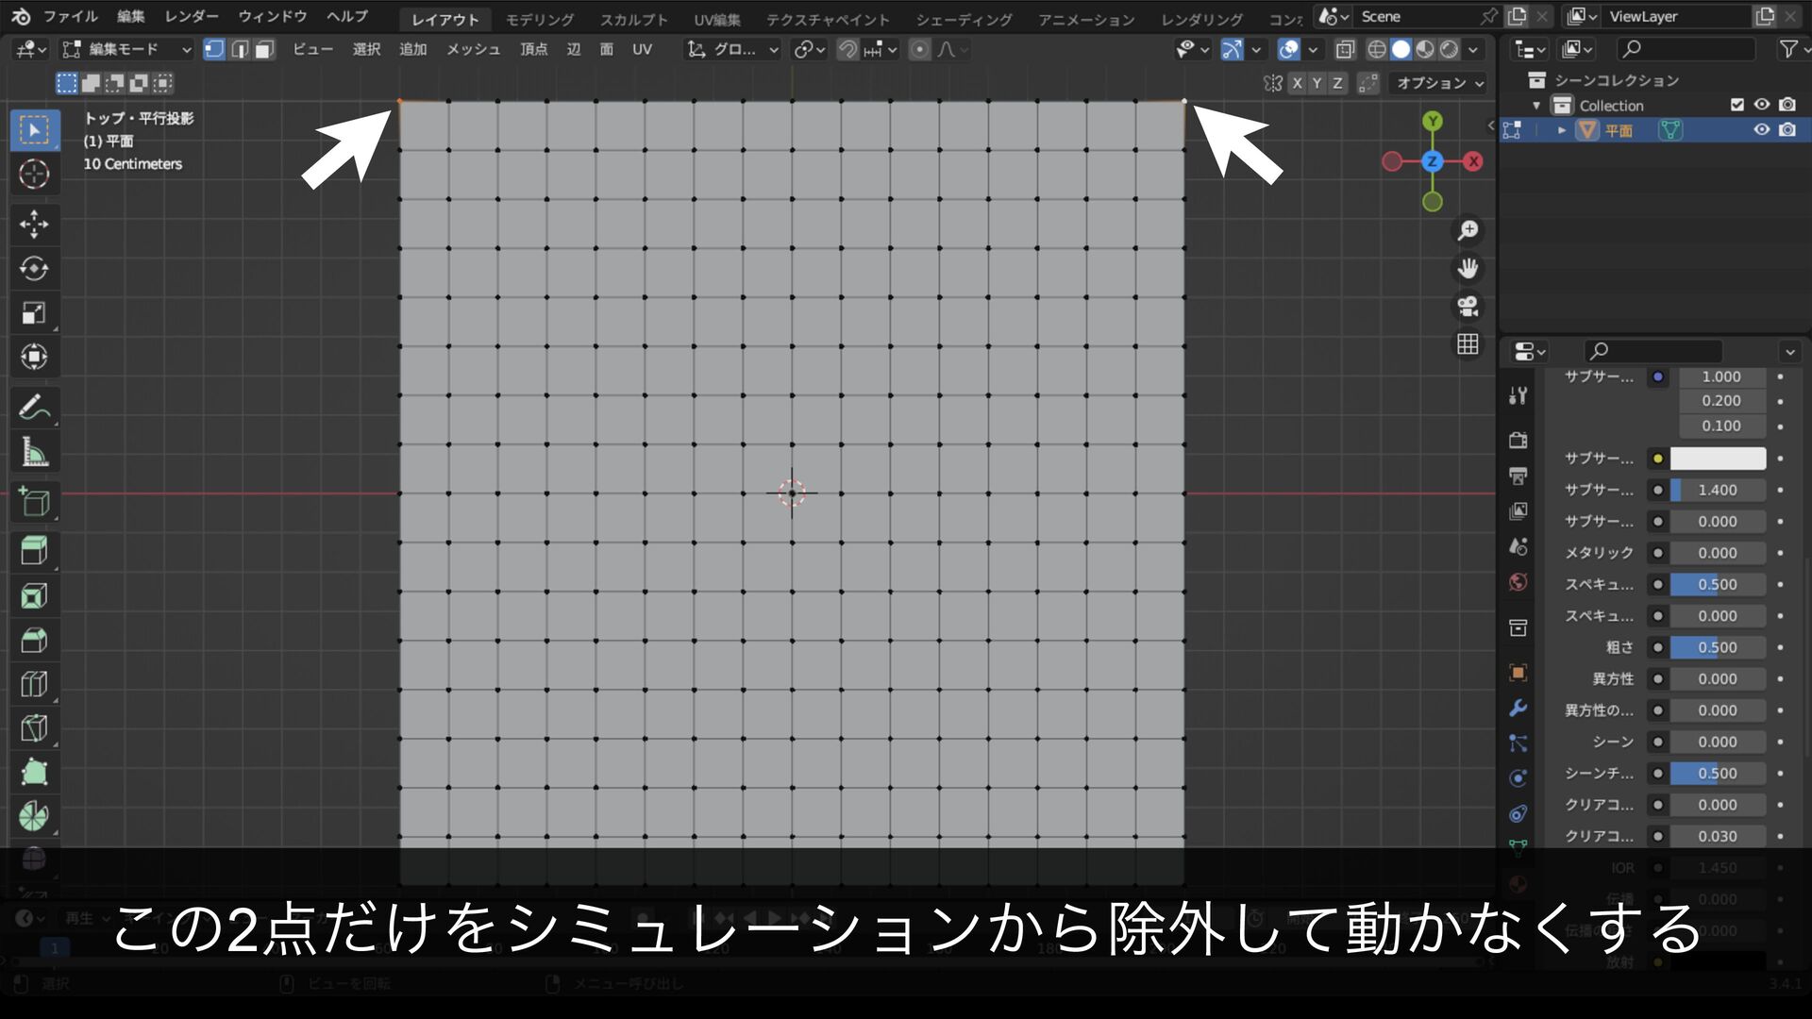The image size is (1812, 1019).
Task: Enable vertex select mode
Action: coord(215,49)
